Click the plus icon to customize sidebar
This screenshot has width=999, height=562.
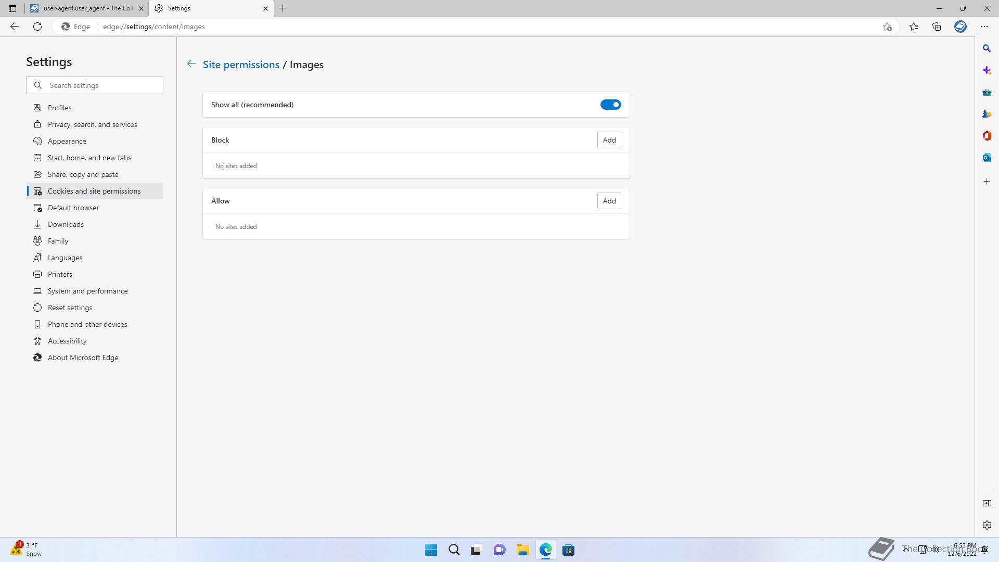(x=987, y=182)
